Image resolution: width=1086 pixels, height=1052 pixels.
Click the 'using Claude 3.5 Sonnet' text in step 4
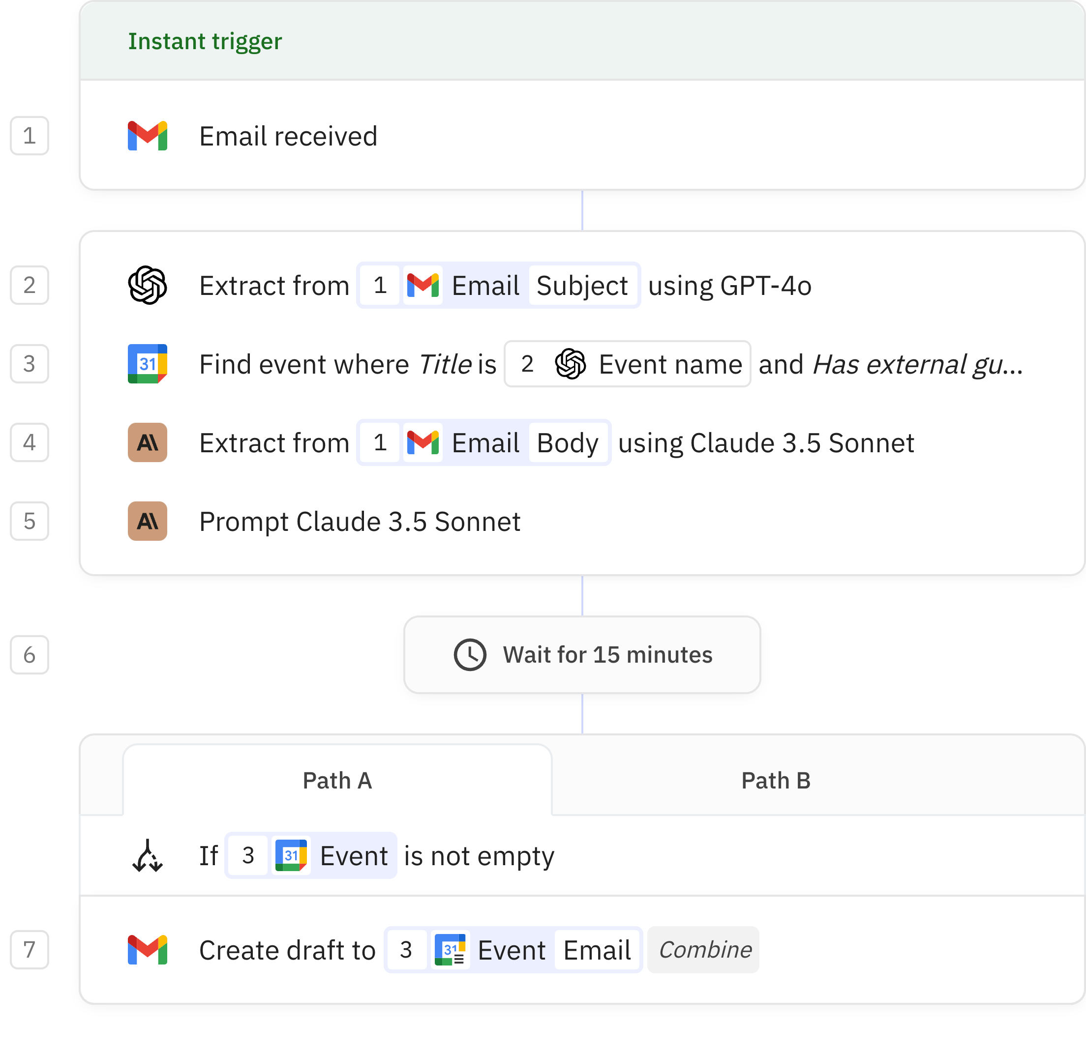766,443
